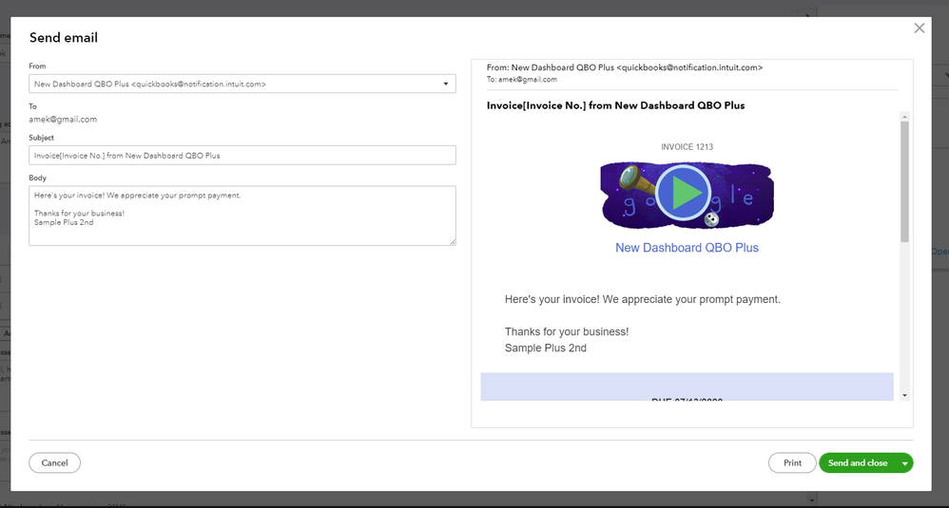Click the INVOICE 1213 label in preview
This screenshot has width=949, height=508.
point(687,147)
